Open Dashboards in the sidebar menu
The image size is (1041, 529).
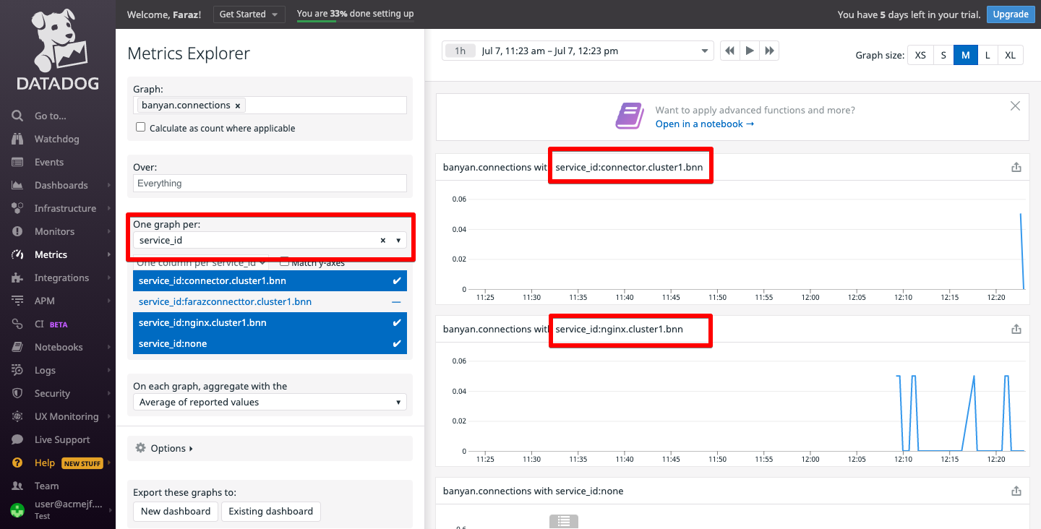(61, 185)
